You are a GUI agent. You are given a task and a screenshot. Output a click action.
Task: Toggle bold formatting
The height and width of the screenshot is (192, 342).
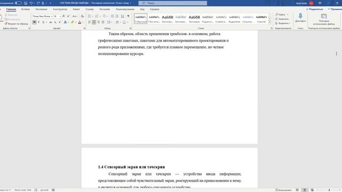click(34, 22)
